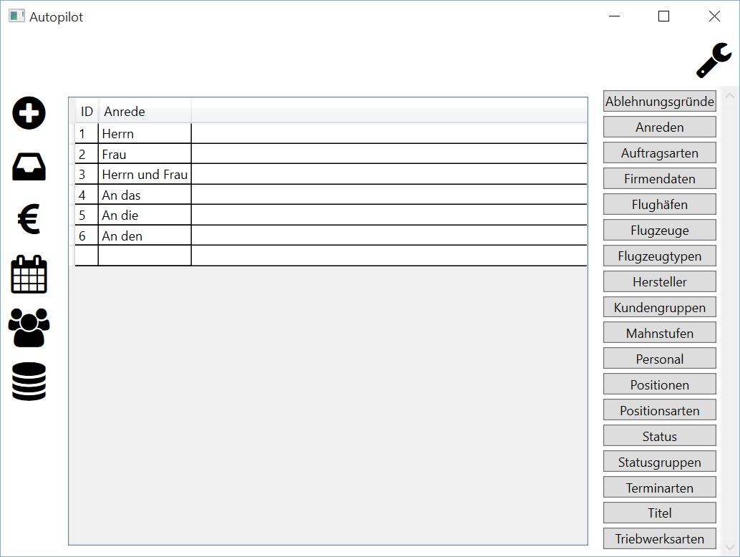Viewport: 740px width, 557px height.
Task: Click the scroll down arrow of button list
Action: coord(729,547)
